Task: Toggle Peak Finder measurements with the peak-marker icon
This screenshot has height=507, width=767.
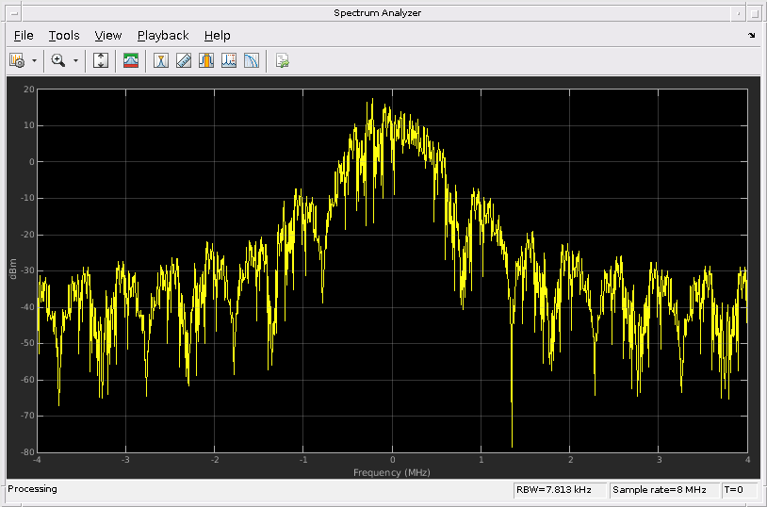Action: point(161,60)
